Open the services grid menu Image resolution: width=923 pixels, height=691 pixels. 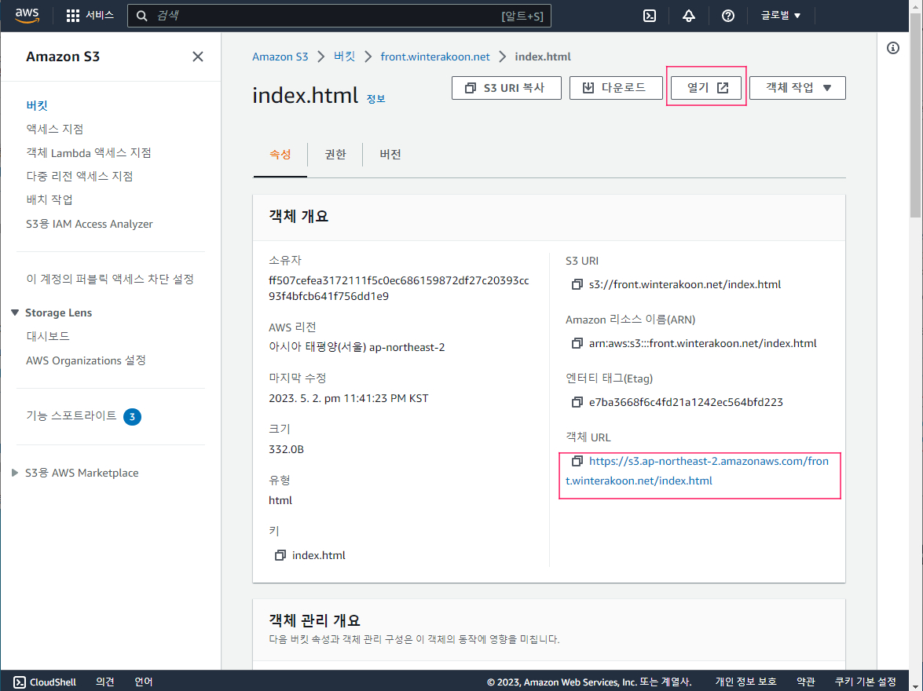point(72,16)
